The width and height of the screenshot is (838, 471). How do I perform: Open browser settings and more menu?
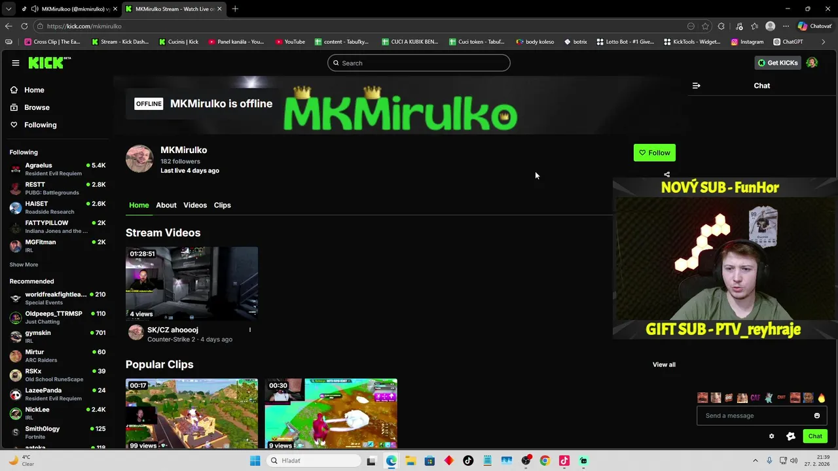[786, 26]
